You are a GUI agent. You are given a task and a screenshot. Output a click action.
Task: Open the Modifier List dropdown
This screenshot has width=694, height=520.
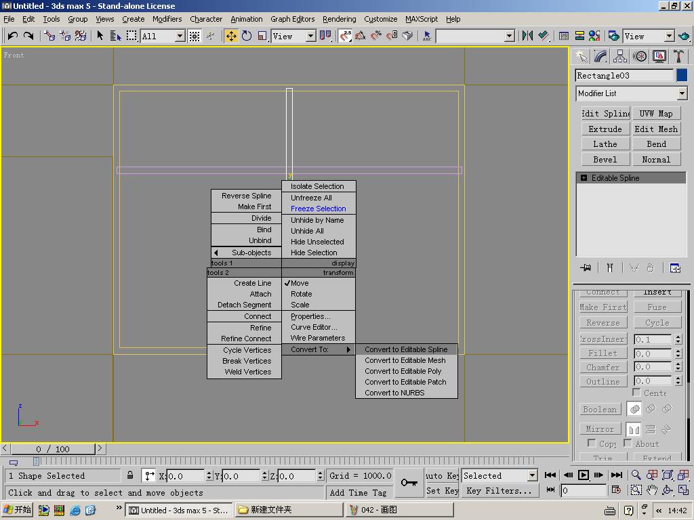(631, 93)
